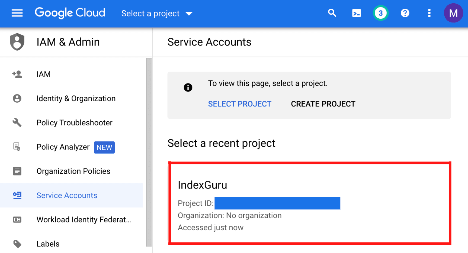Activate Cloud Shell terminal icon
This screenshot has height=253, width=468.
point(356,13)
